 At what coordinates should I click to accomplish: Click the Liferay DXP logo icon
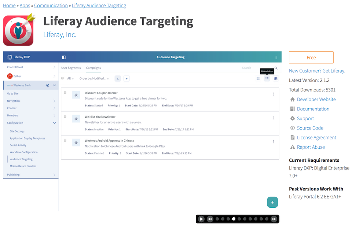tap(10, 57)
